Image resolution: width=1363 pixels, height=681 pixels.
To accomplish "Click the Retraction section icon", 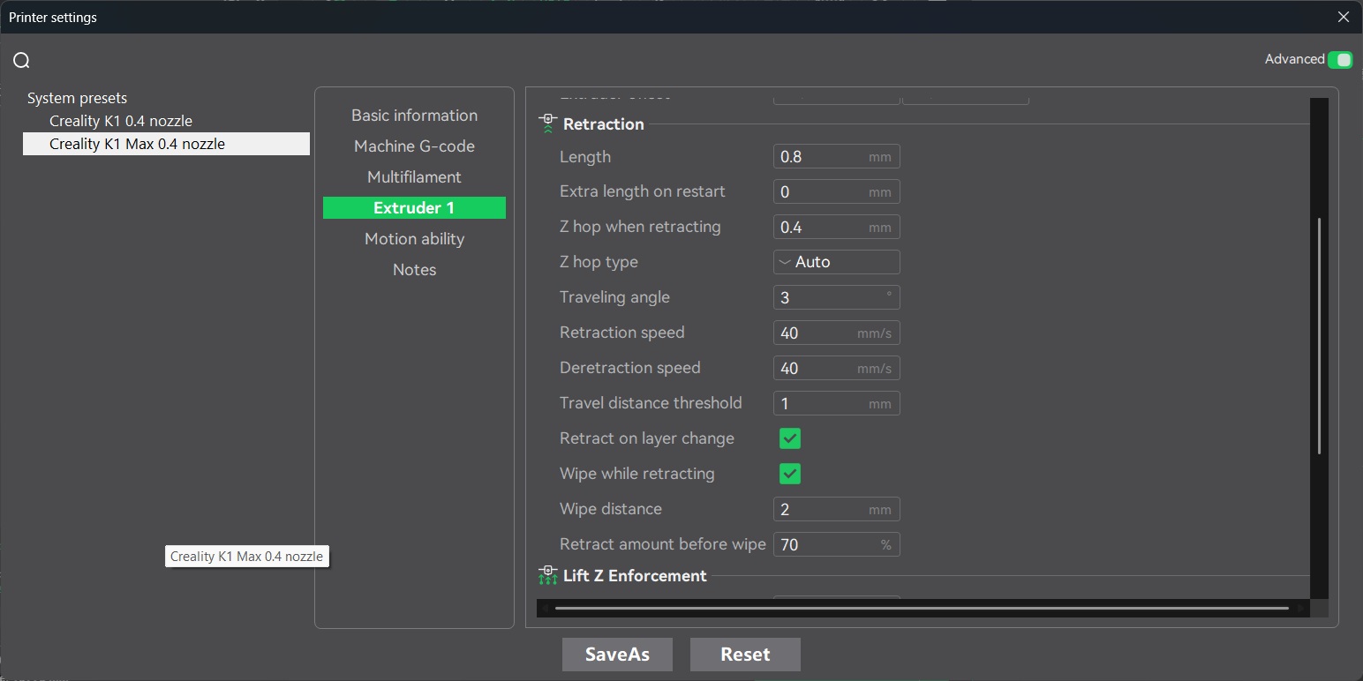I will pos(547,123).
